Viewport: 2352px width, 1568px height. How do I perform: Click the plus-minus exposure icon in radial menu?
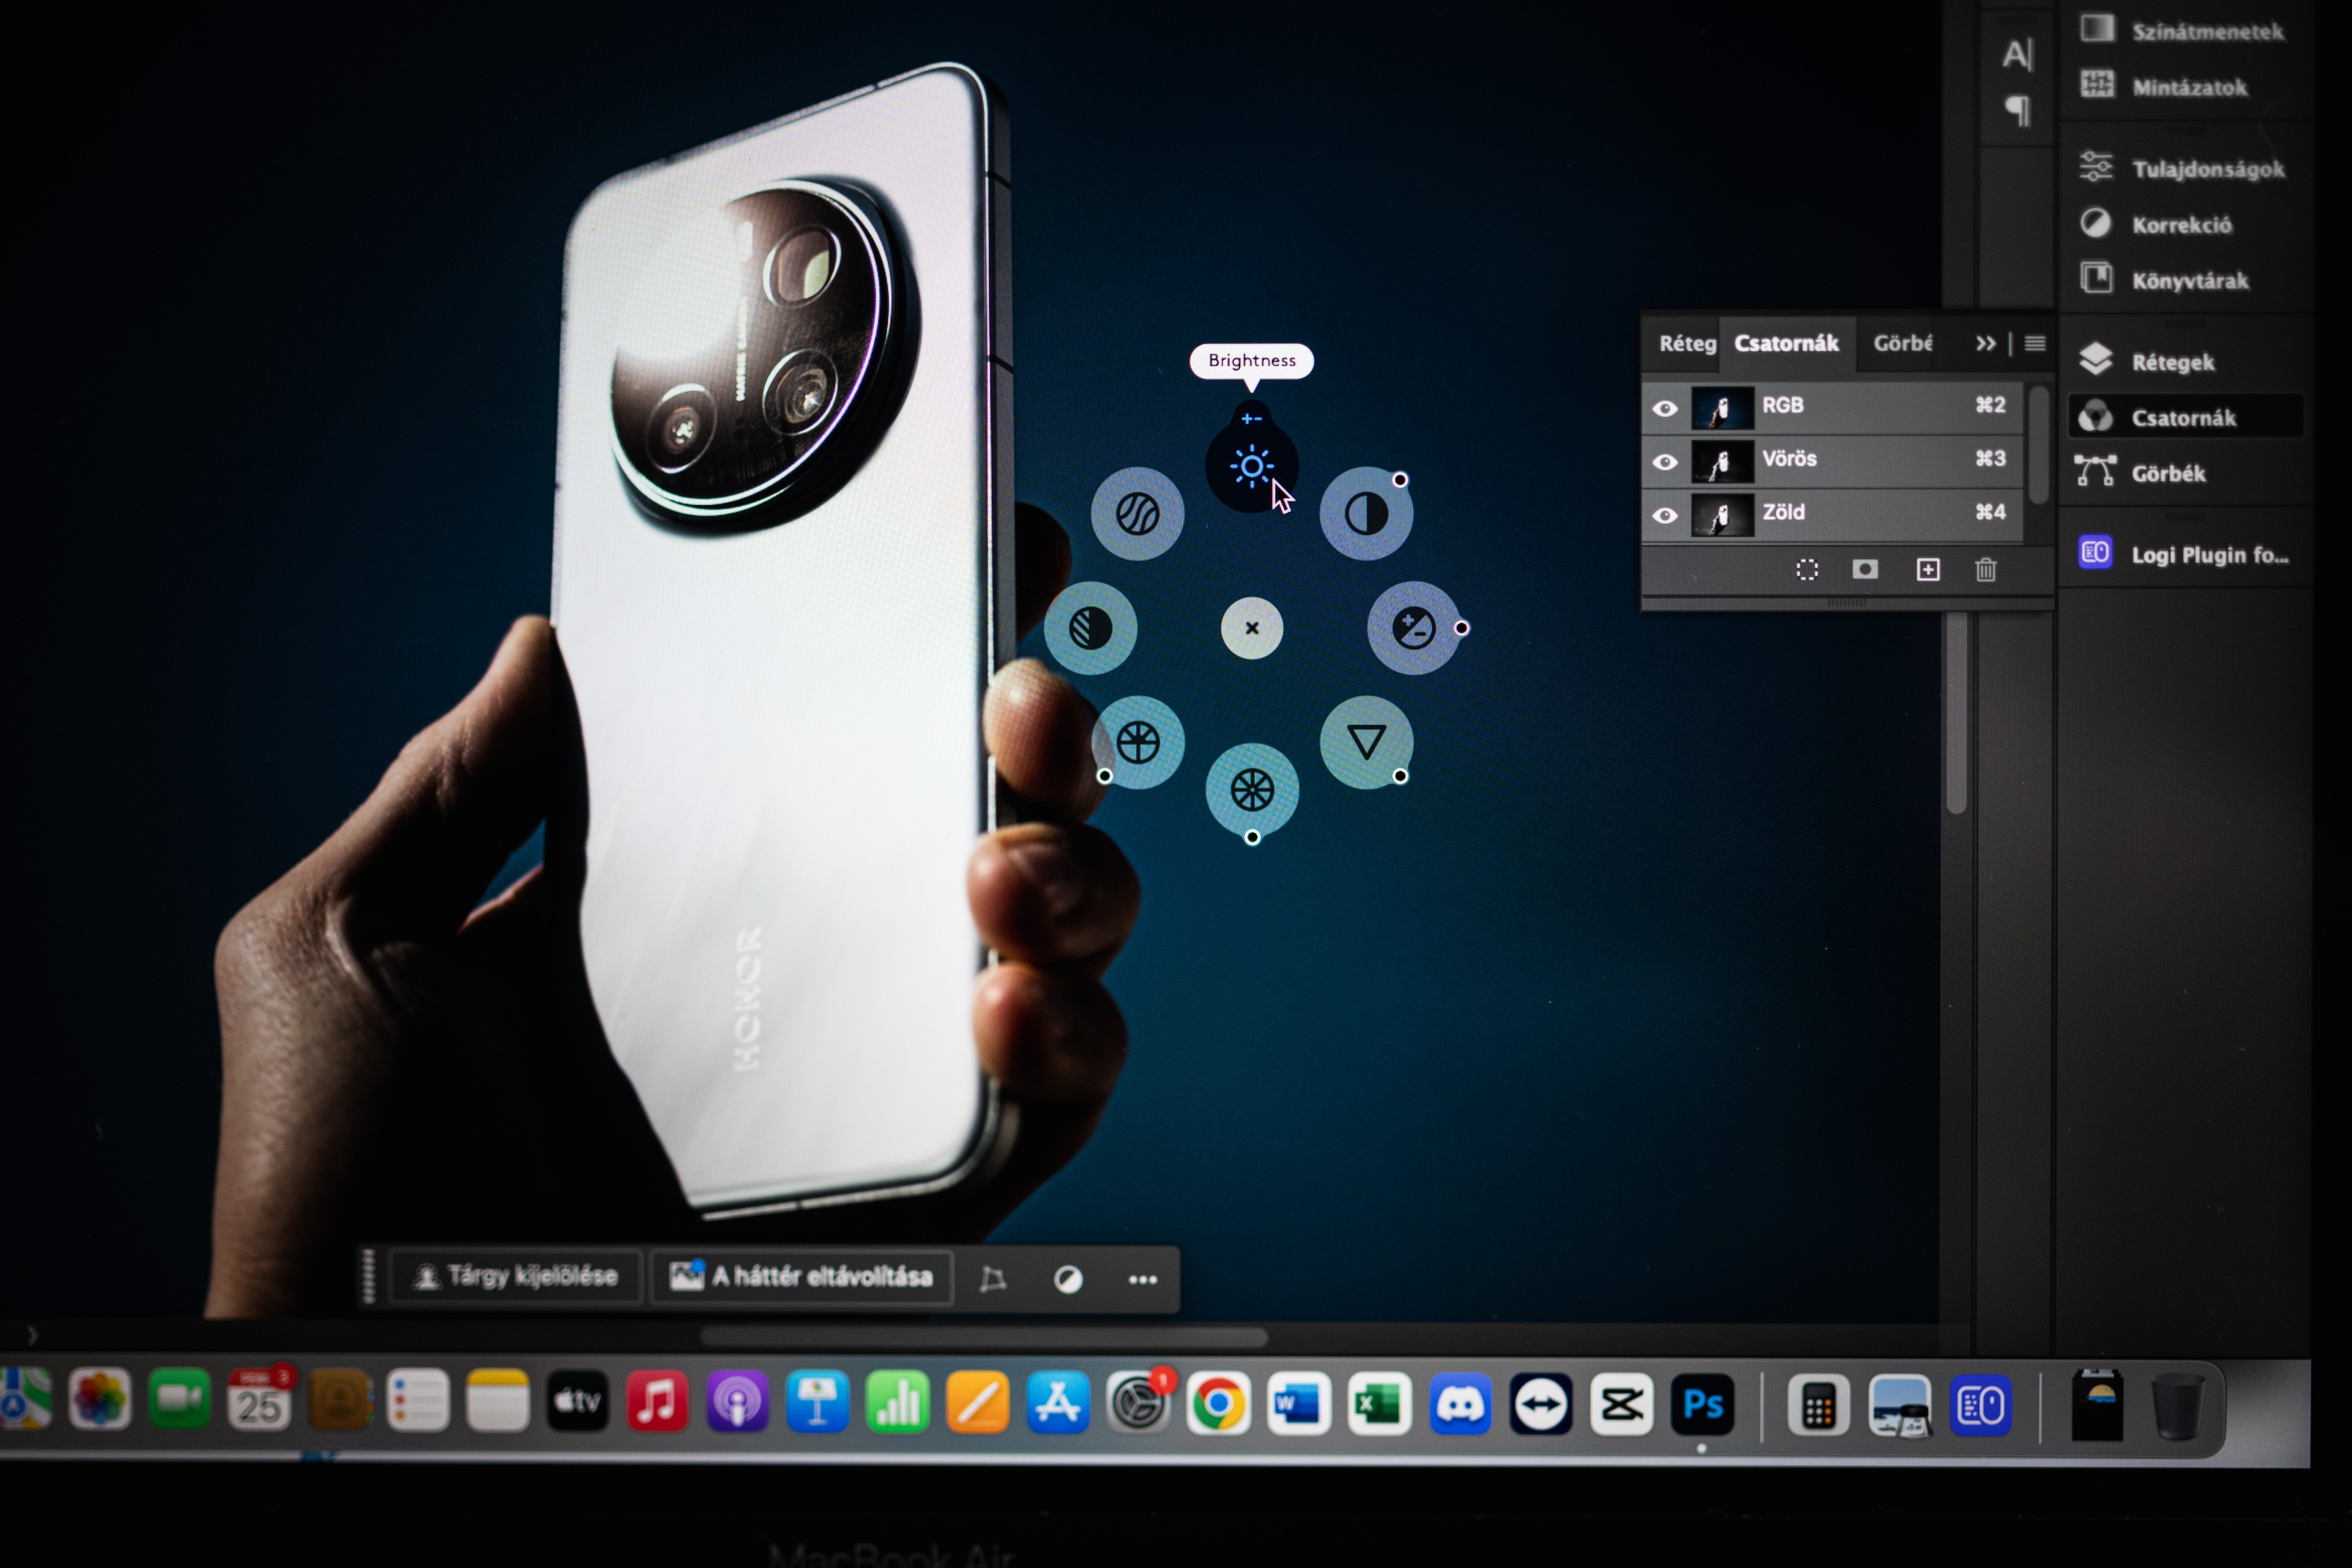coord(1413,628)
